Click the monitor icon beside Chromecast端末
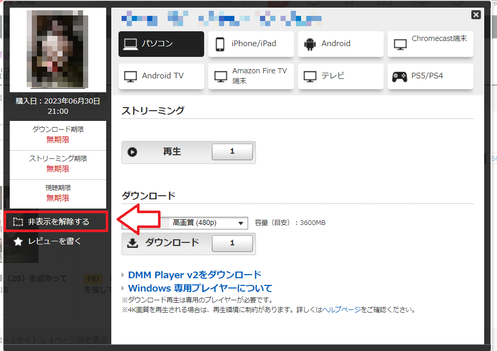Screen dimensions: 497x351 tap(400, 45)
